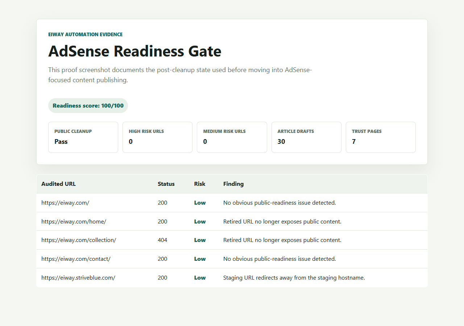Click the "EIWAY AUTOMATION EVIDENCE" label
This screenshot has width=464, height=326.
coord(86,35)
